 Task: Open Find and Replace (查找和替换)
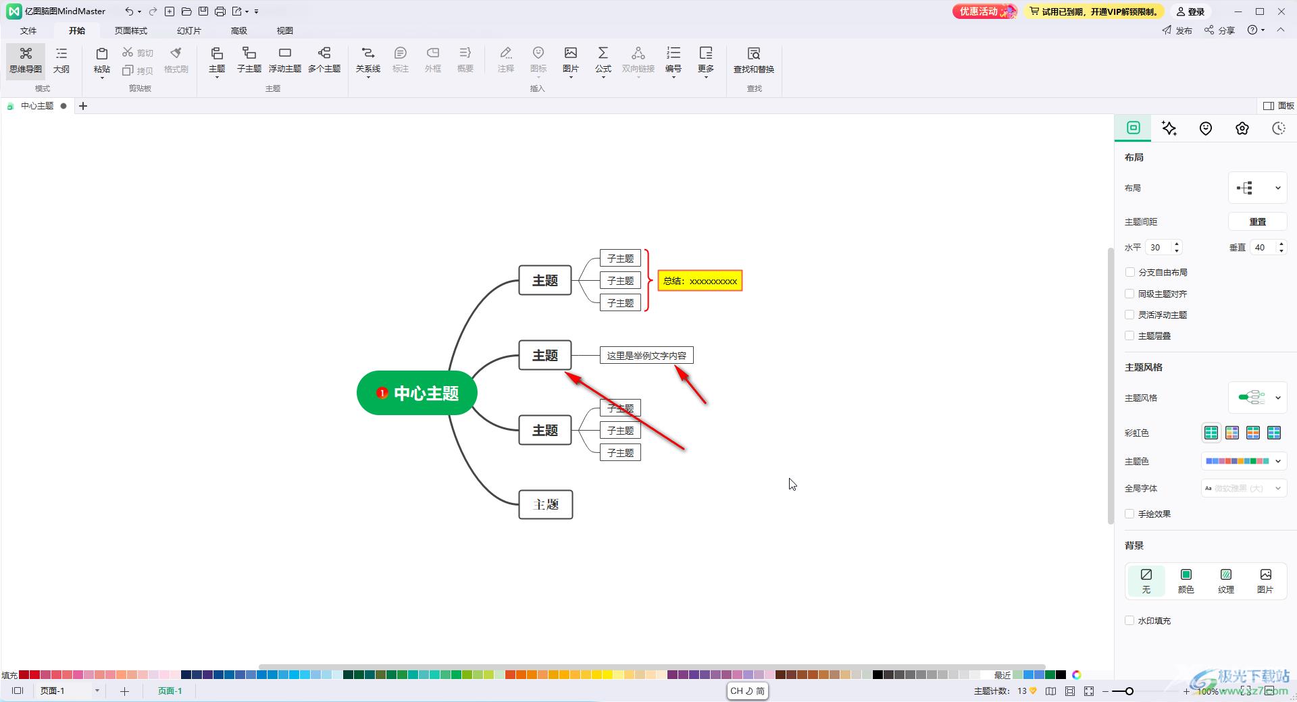[x=754, y=60]
